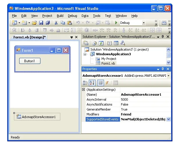Open the Edit menu
The image size is (180, 146).
point(24,16)
